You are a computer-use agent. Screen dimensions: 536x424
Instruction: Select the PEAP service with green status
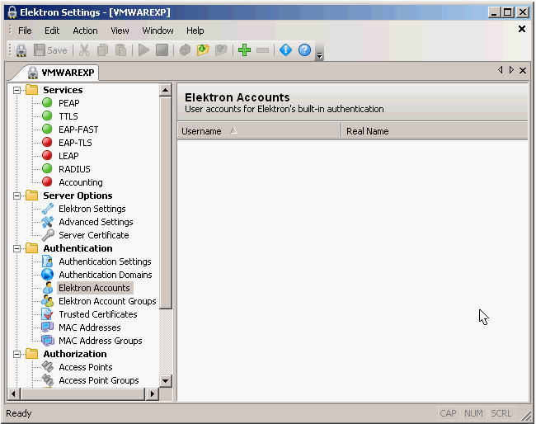coord(69,103)
